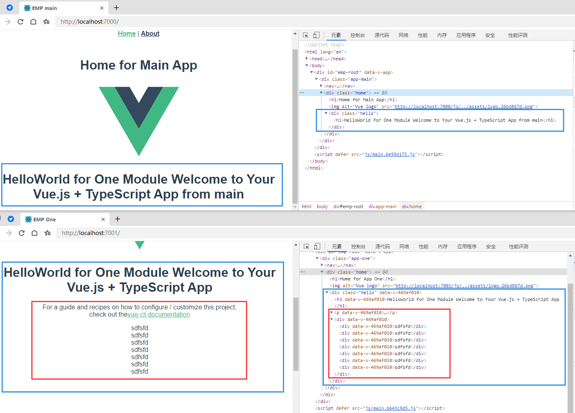Click the browser logo in EMP main titlebar
575x413 pixels.
point(10,8)
